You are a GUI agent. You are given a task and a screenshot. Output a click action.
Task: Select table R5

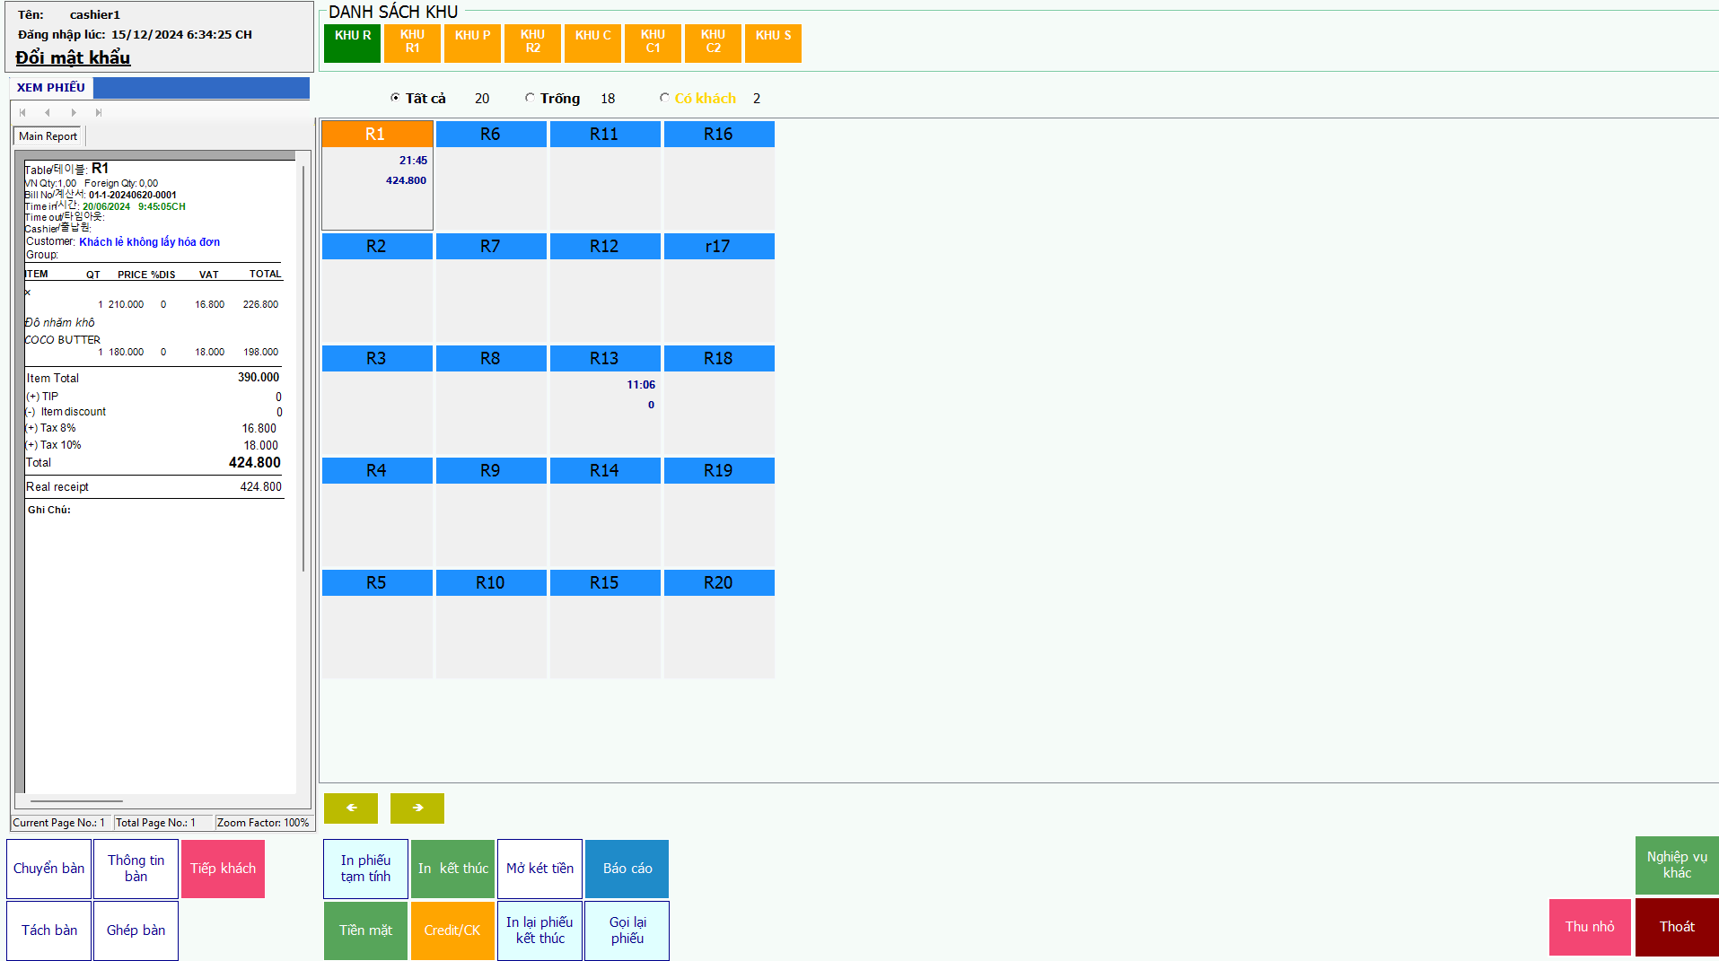(x=377, y=624)
